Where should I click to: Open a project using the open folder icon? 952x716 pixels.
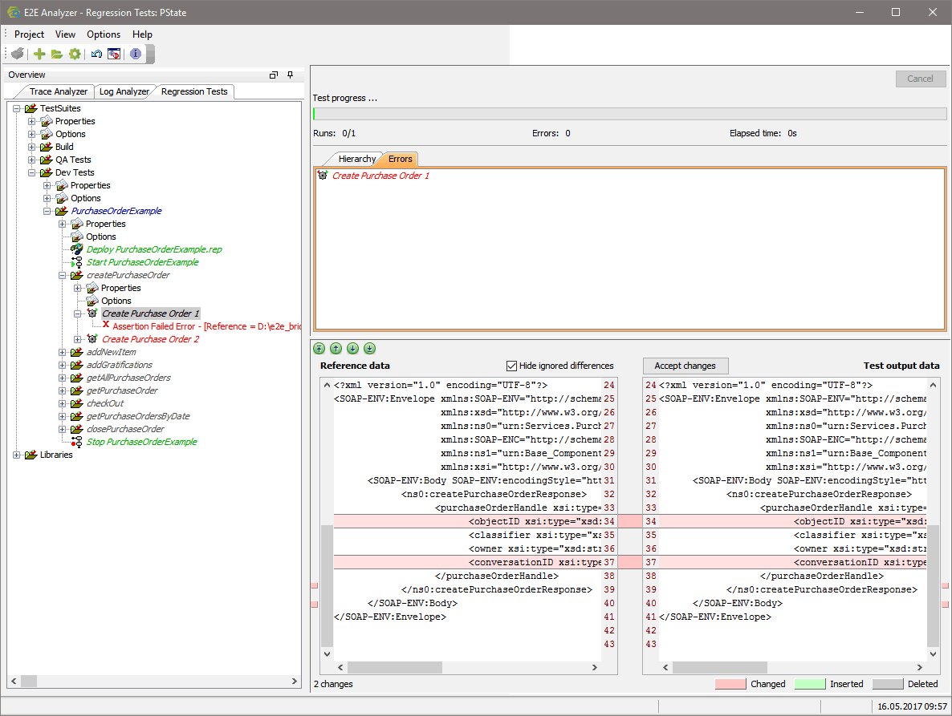click(x=56, y=53)
